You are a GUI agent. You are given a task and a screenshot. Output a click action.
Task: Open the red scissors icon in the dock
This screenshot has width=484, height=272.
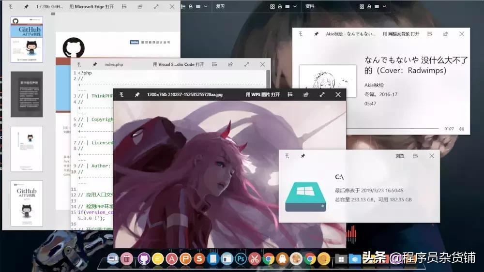pos(255,259)
